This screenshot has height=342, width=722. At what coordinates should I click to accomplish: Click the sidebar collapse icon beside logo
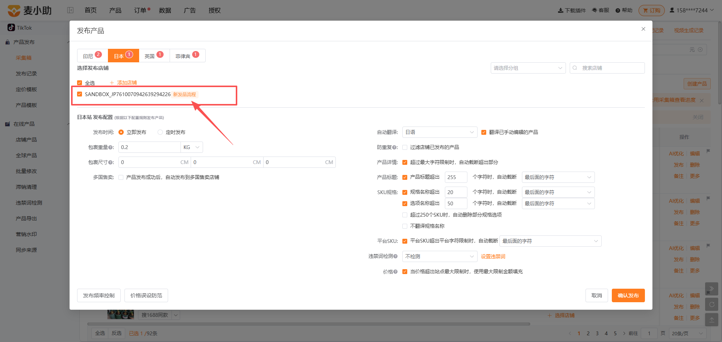[x=70, y=10]
